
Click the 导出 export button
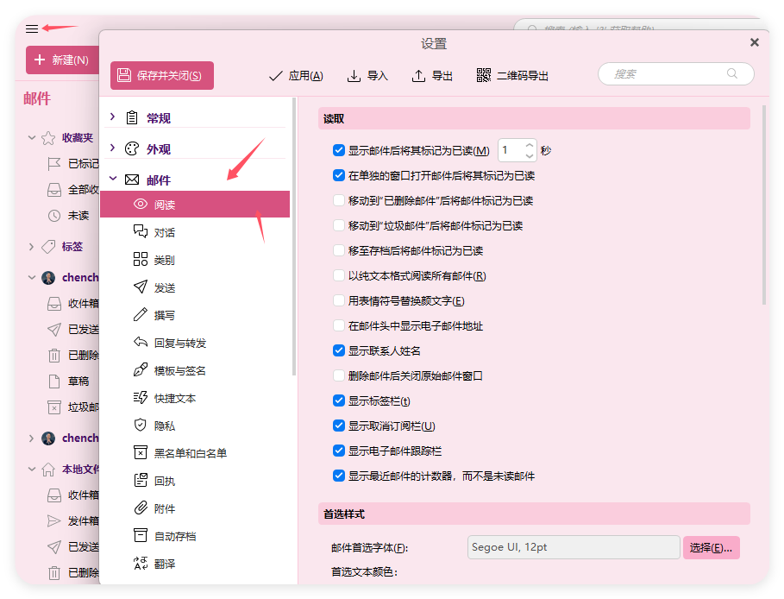432,76
